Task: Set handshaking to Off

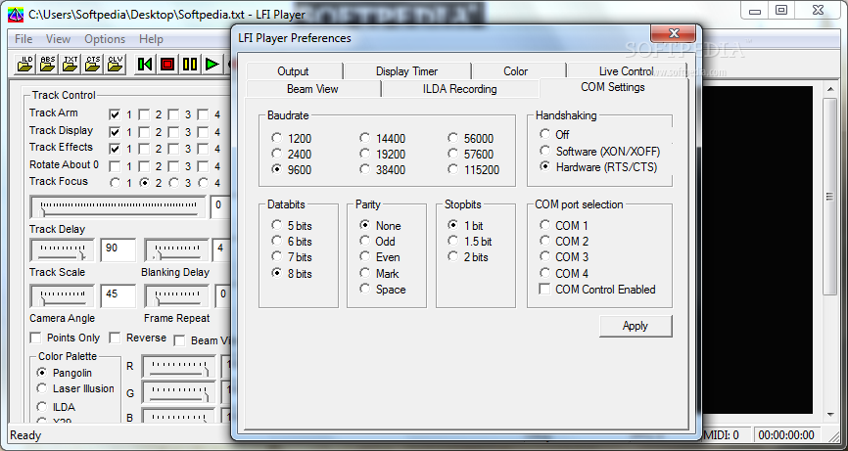Action: [x=554, y=134]
